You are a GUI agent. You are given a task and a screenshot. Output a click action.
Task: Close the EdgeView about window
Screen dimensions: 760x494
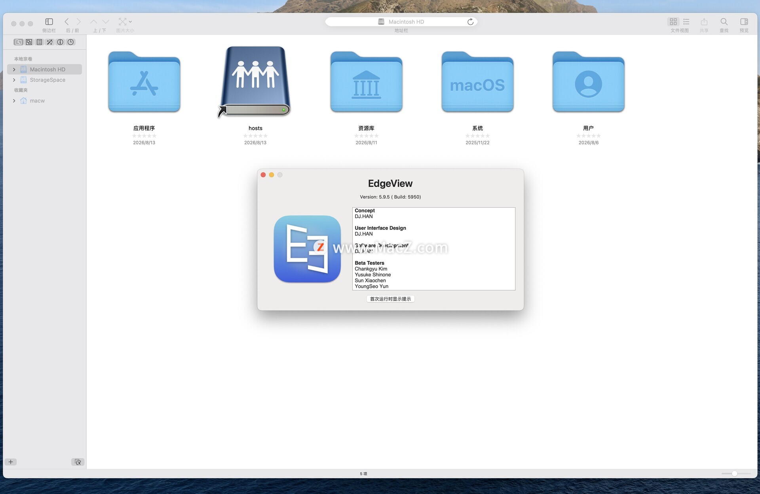pyautogui.click(x=263, y=175)
